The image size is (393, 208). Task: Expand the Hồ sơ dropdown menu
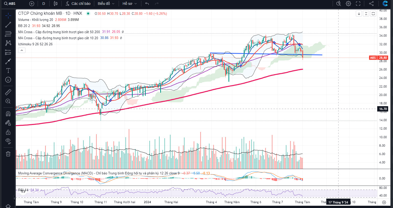pyautogui.click(x=130, y=4)
